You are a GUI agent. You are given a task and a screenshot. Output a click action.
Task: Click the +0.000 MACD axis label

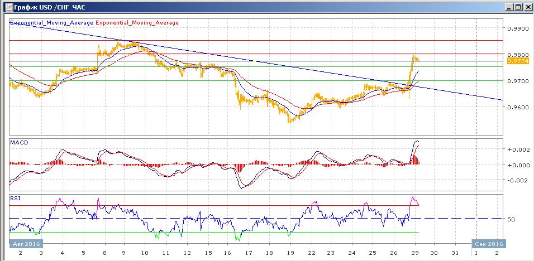tap(518, 165)
